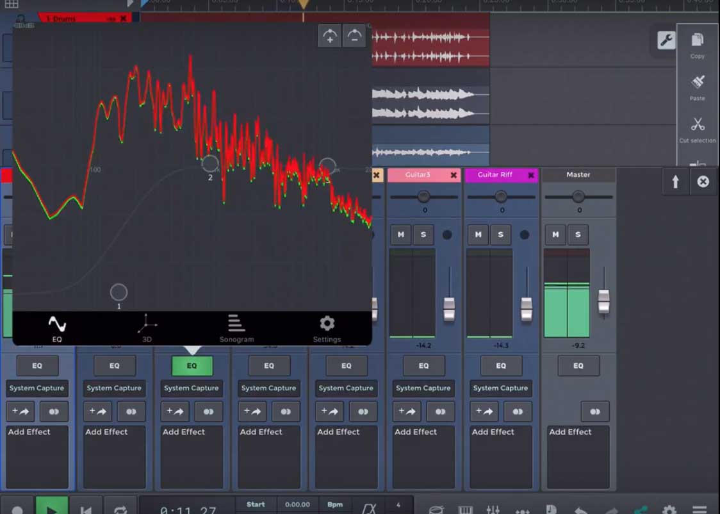The image size is (720, 514).
Task: Mute the Master channel
Action: coord(555,235)
